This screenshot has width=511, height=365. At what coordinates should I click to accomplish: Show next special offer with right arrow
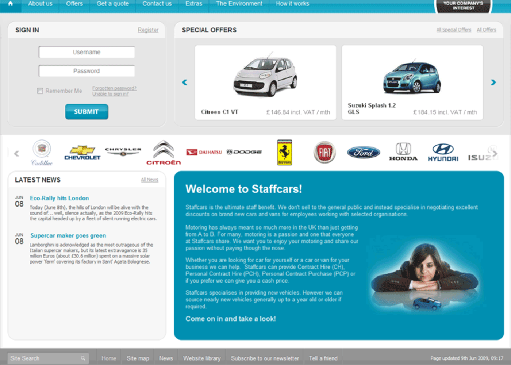[x=493, y=82]
